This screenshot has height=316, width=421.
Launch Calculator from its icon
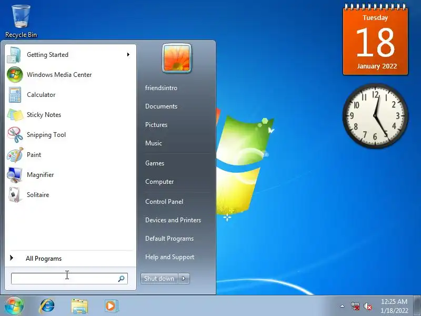coord(15,95)
